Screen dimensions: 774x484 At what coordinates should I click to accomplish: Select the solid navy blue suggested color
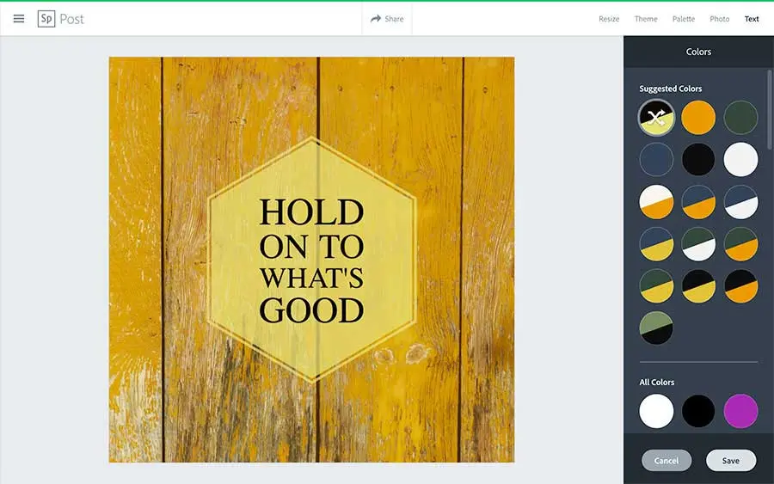click(656, 159)
